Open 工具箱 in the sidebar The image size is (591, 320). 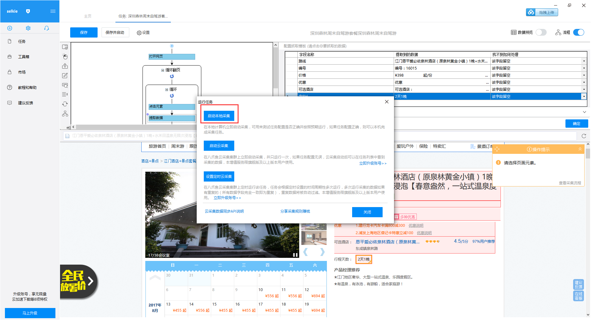coord(24,57)
